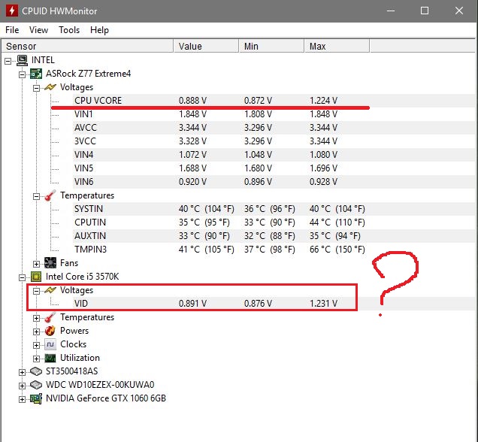Select the TMPIN3 temperature row
Screen dimensions: 478x442
tap(274, 250)
